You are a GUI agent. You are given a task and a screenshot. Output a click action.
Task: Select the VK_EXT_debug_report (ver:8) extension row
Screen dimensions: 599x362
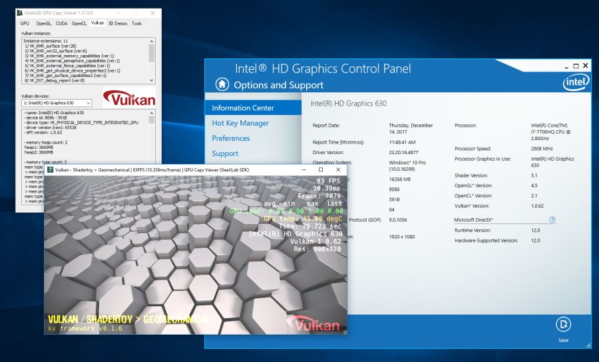(55, 80)
